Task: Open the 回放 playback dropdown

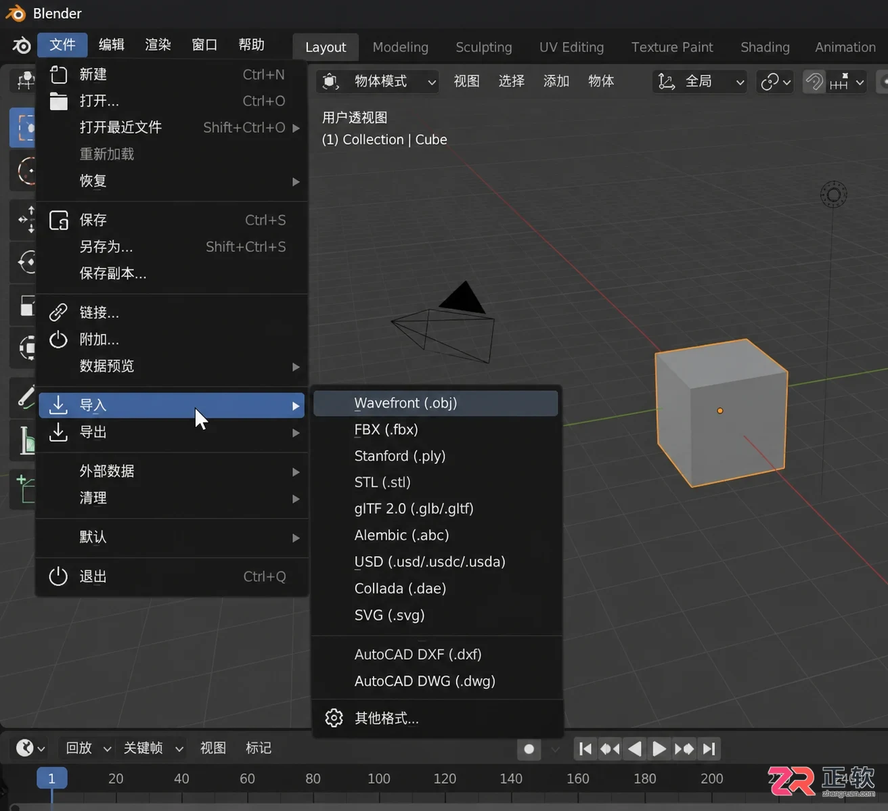Action: click(88, 748)
